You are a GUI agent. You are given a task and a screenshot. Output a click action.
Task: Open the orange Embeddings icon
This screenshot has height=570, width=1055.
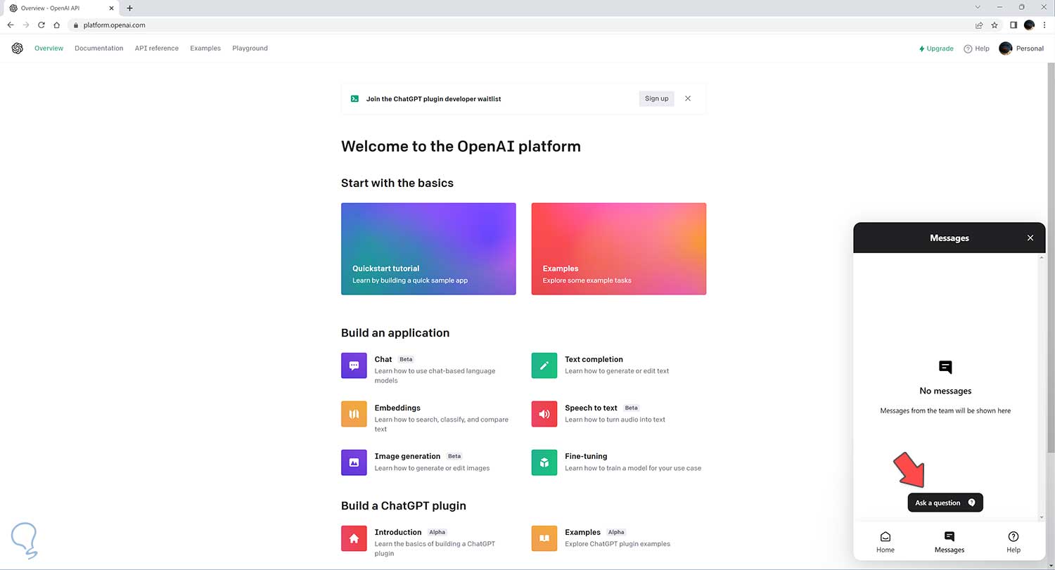coord(354,414)
